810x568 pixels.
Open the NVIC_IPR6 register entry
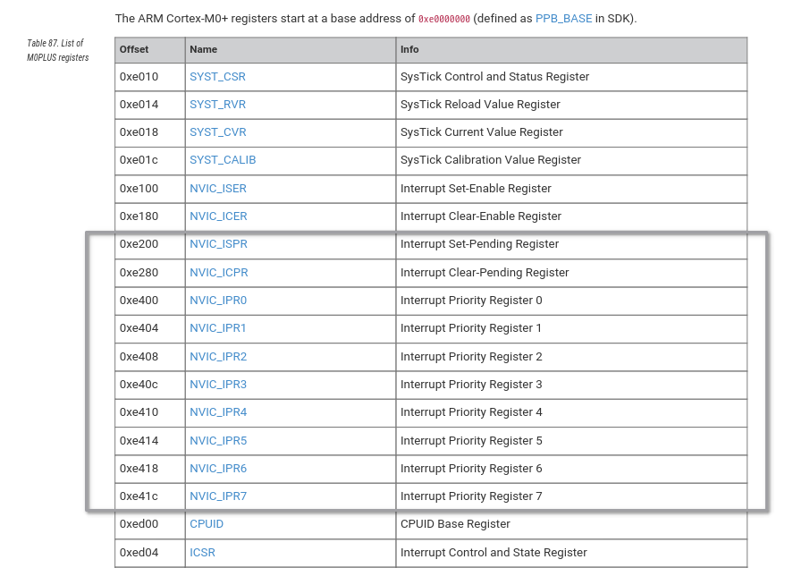click(x=218, y=469)
